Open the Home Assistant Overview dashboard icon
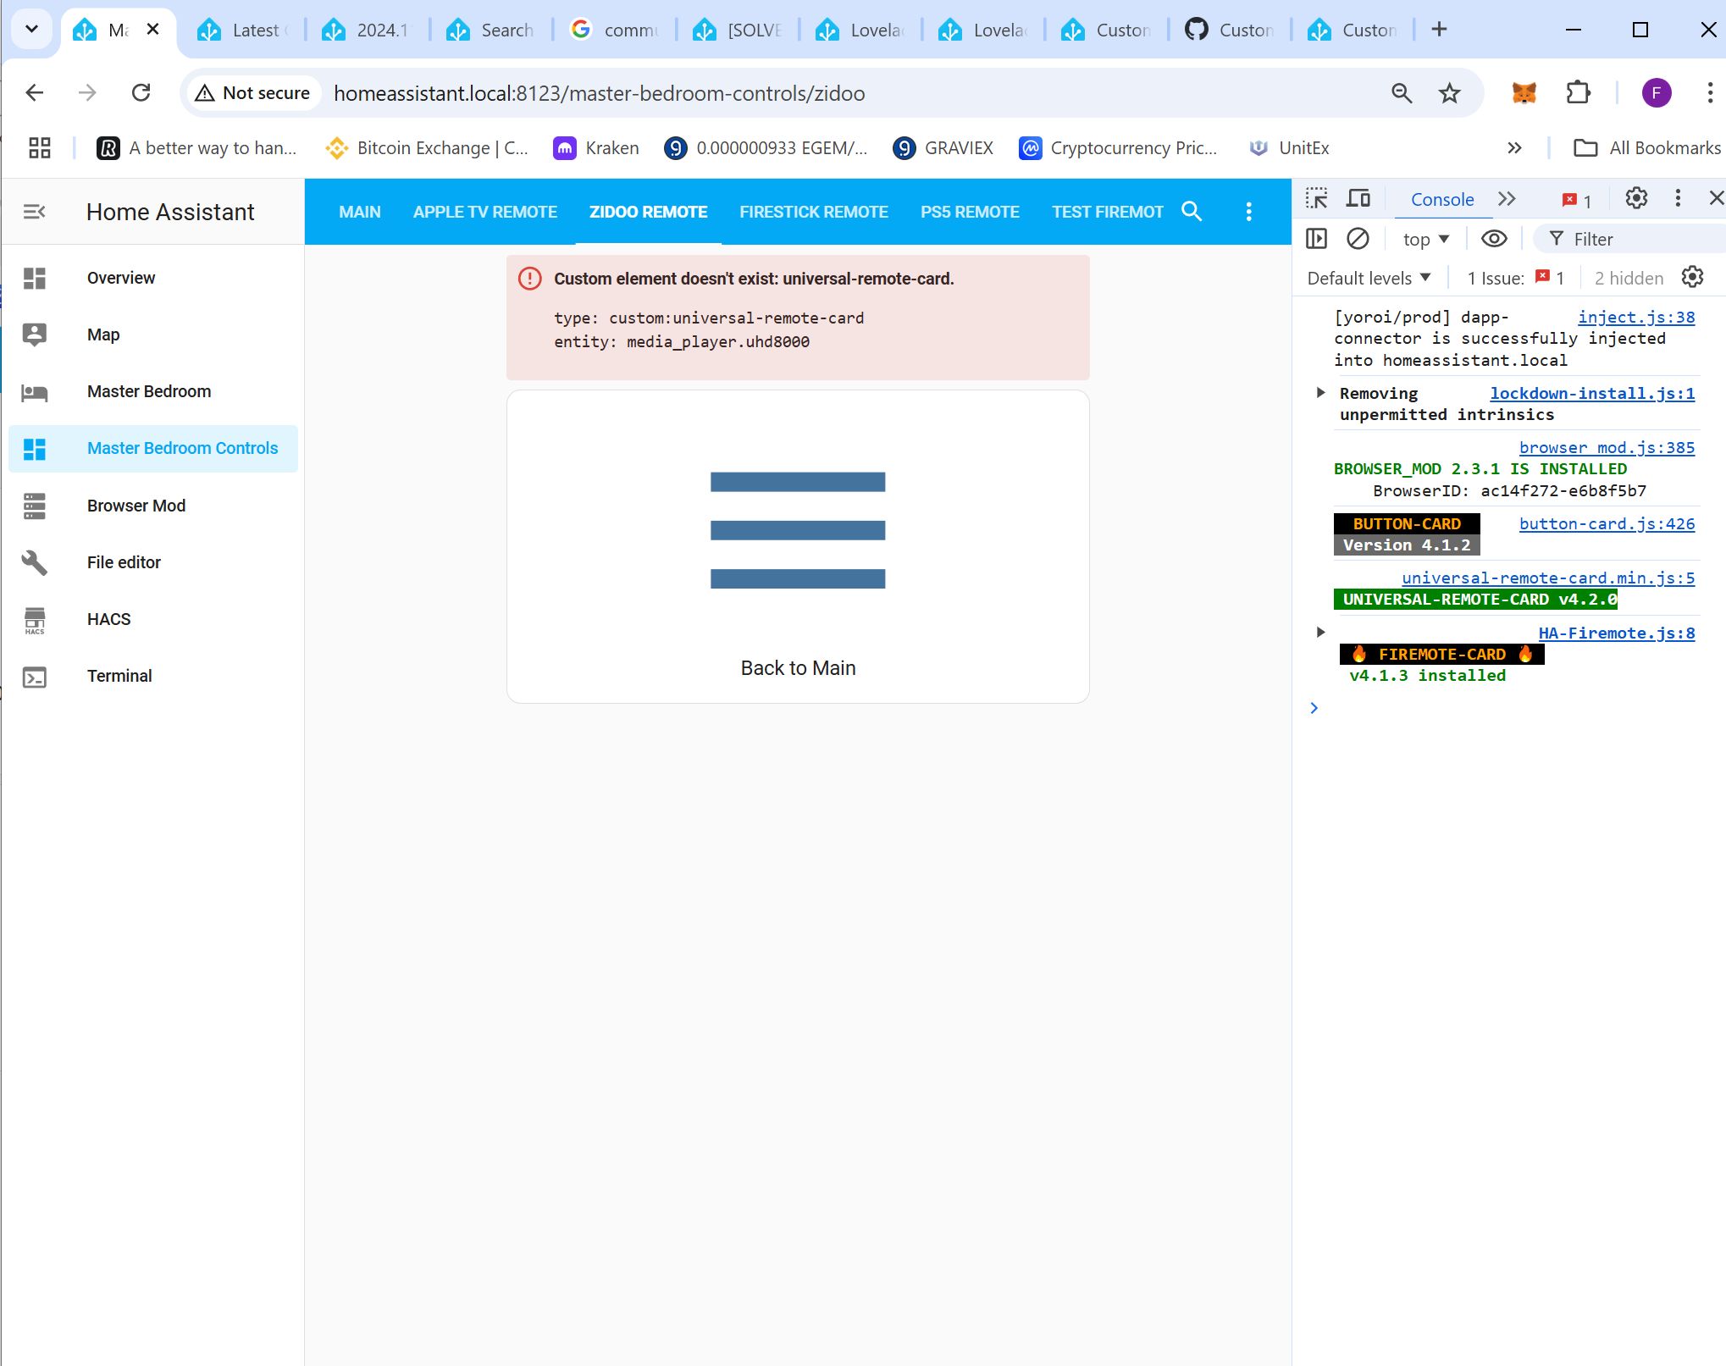This screenshot has height=1366, width=1726. (x=35, y=278)
